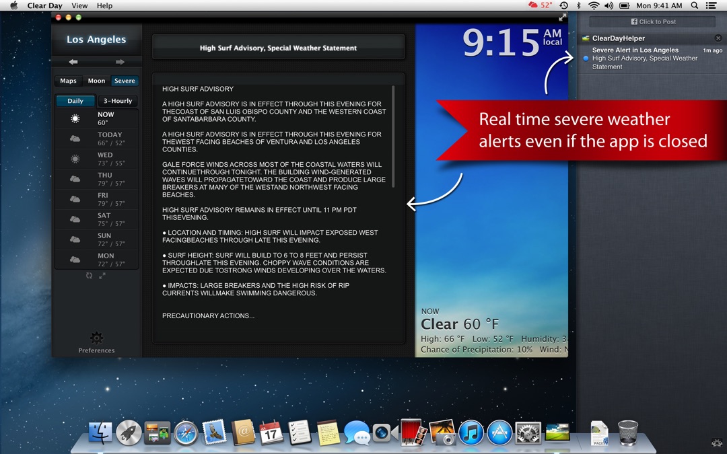Image resolution: width=727 pixels, height=454 pixels.
Task: Open Pages document stack in Dock
Action: tap(600, 433)
